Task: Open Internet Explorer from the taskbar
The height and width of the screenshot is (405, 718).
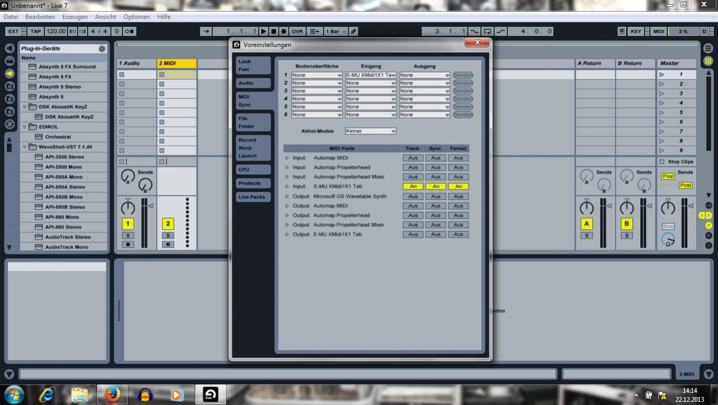Action: click(47, 394)
